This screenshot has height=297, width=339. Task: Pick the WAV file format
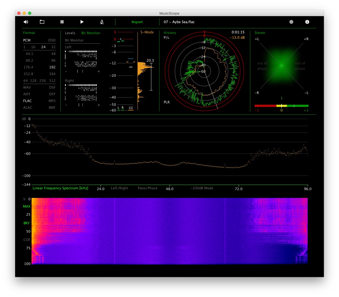[27, 87]
